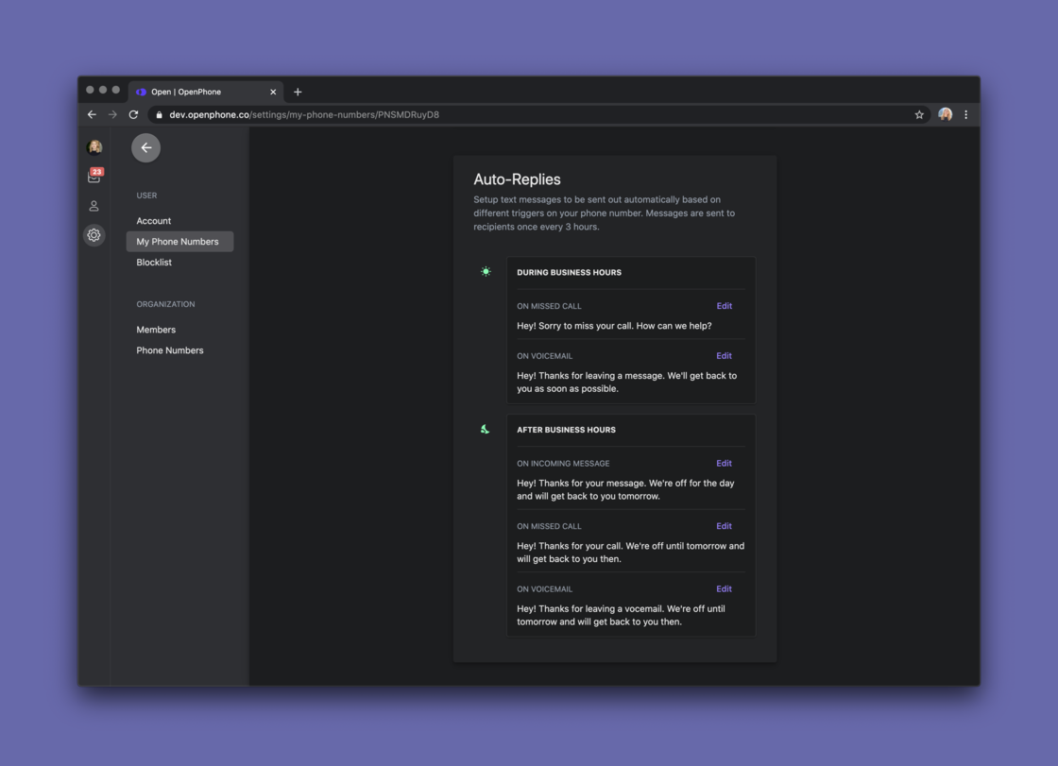This screenshot has height=766, width=1058.
Task: Open a new browser tab
Action: pyautogui.click(x=298, y=92)
